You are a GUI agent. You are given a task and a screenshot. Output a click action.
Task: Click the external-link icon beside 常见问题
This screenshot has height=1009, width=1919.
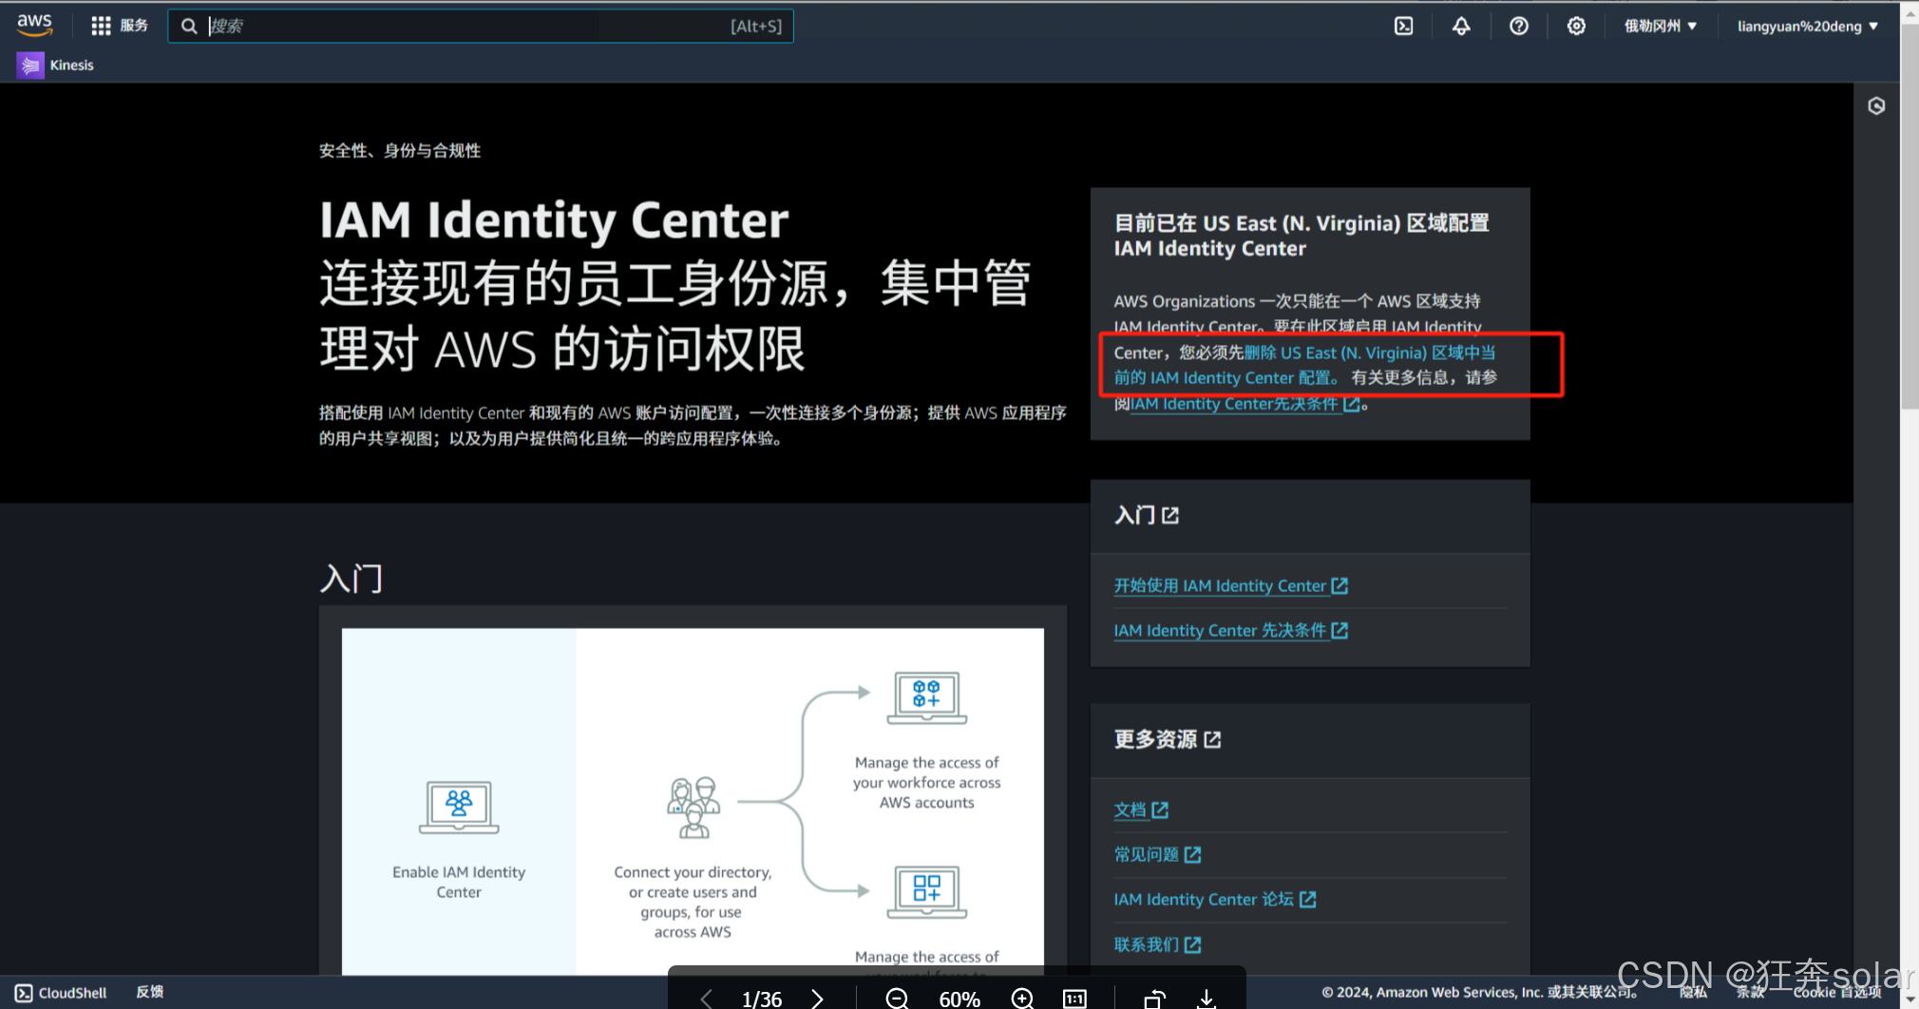(1193, 854)
